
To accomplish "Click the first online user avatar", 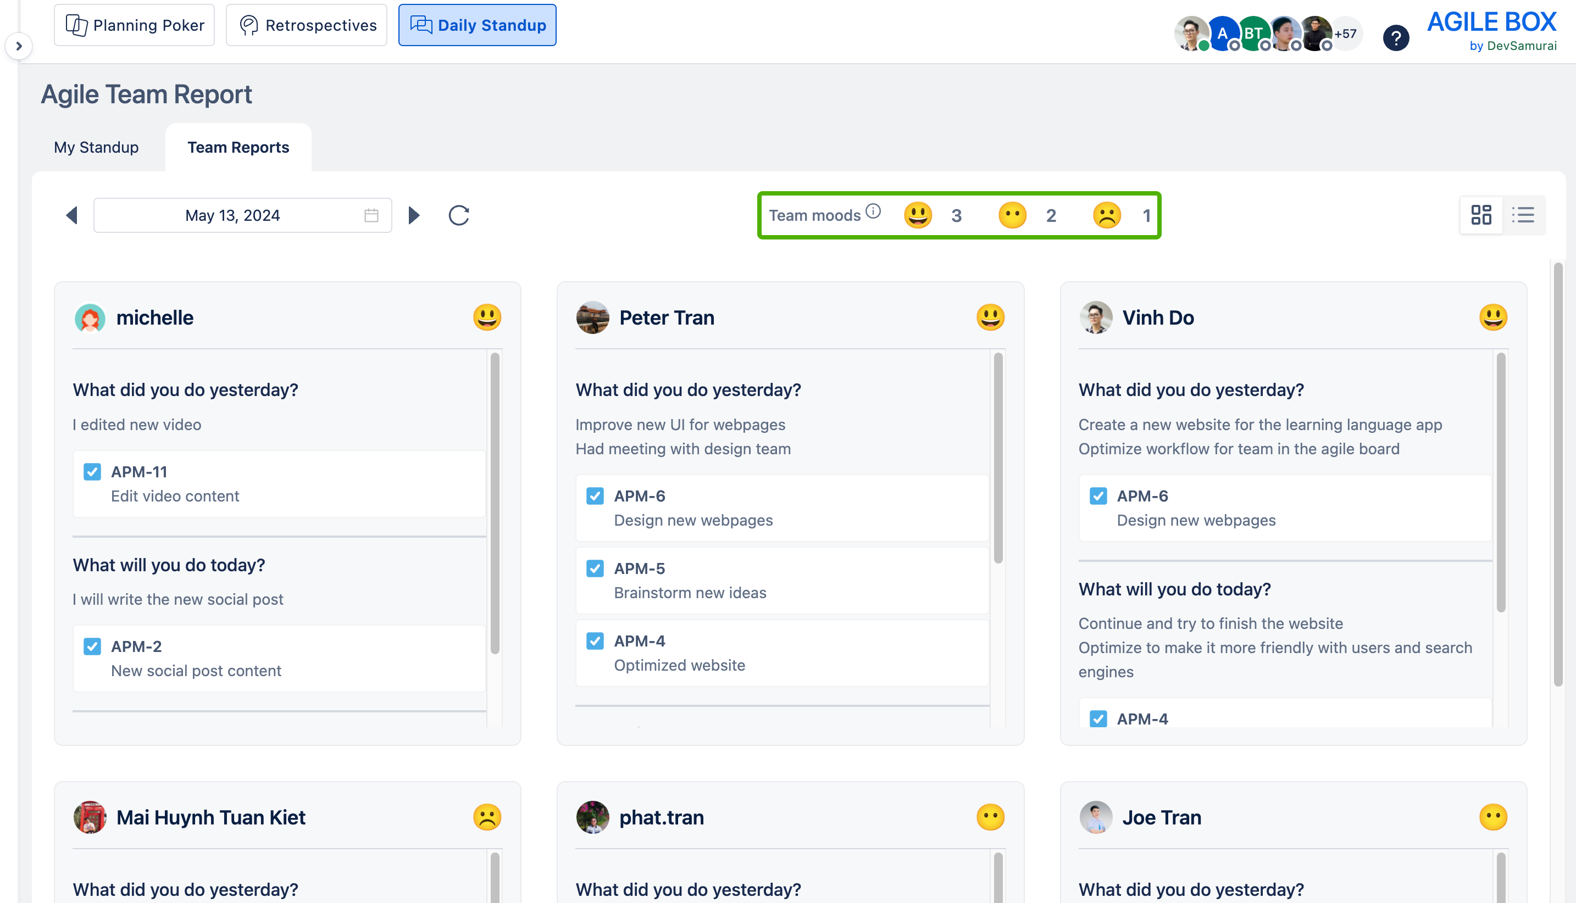I will coord(1191,34).
